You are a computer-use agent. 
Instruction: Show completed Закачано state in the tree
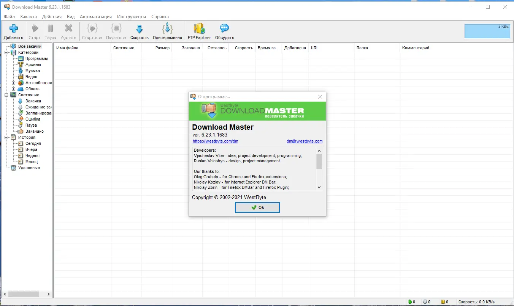pyautogui.click(x=35, y=131)
